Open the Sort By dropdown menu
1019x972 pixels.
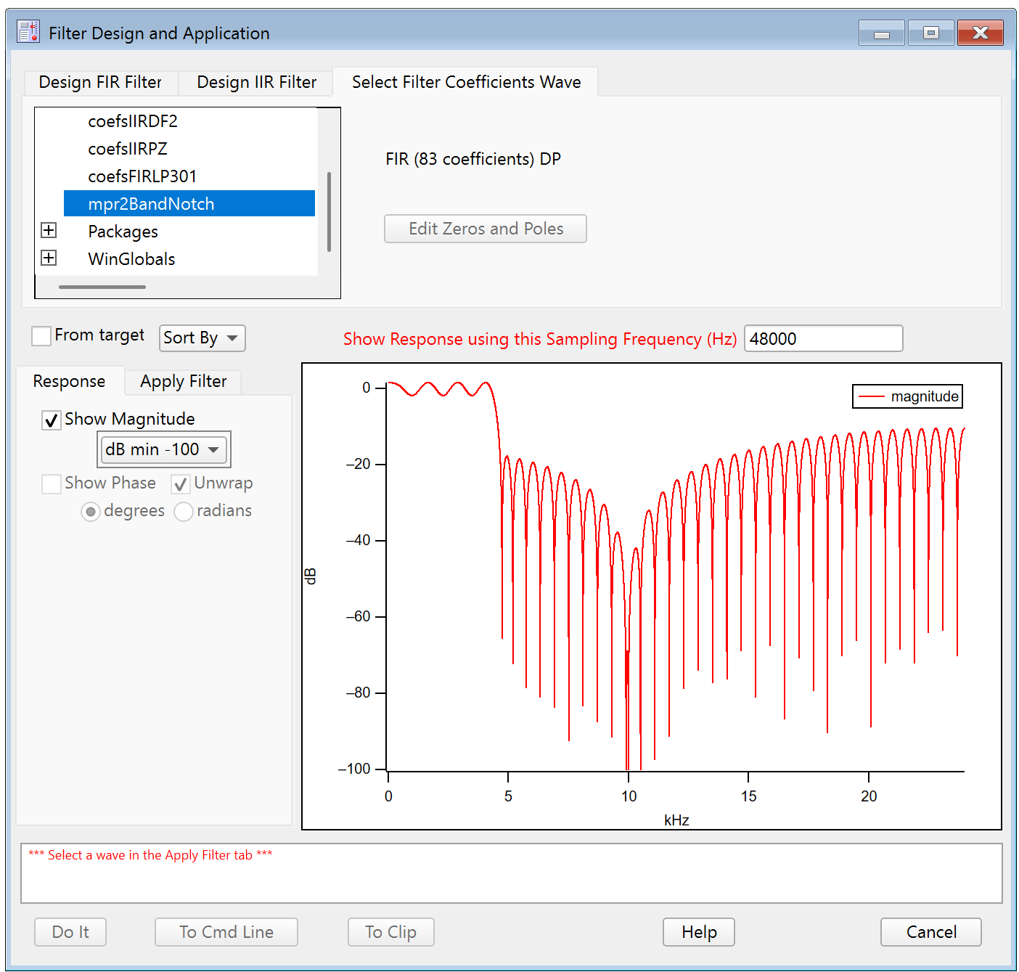click(x=202, y=338)
